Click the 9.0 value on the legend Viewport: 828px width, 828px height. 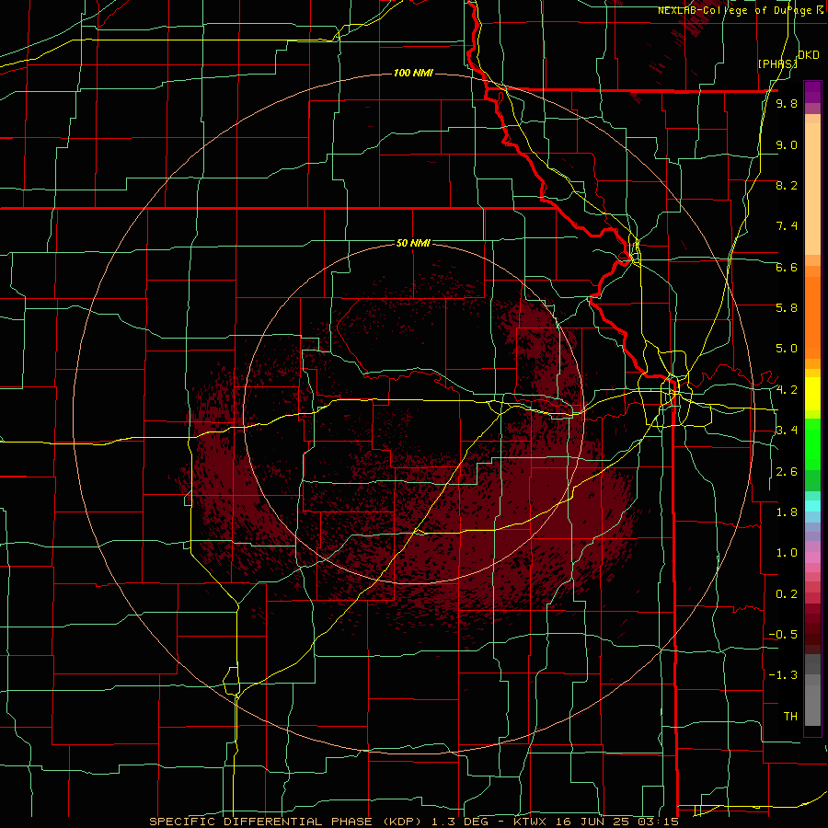click(x=787, y=144)
